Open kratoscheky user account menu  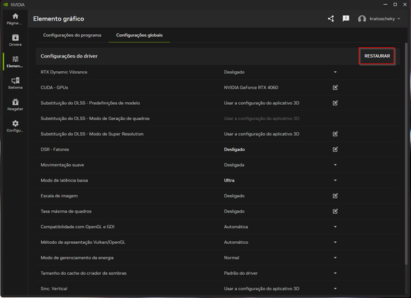(380, 18)
